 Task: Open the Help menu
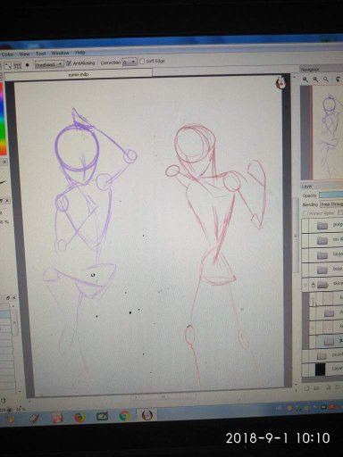tap(79, 53)
